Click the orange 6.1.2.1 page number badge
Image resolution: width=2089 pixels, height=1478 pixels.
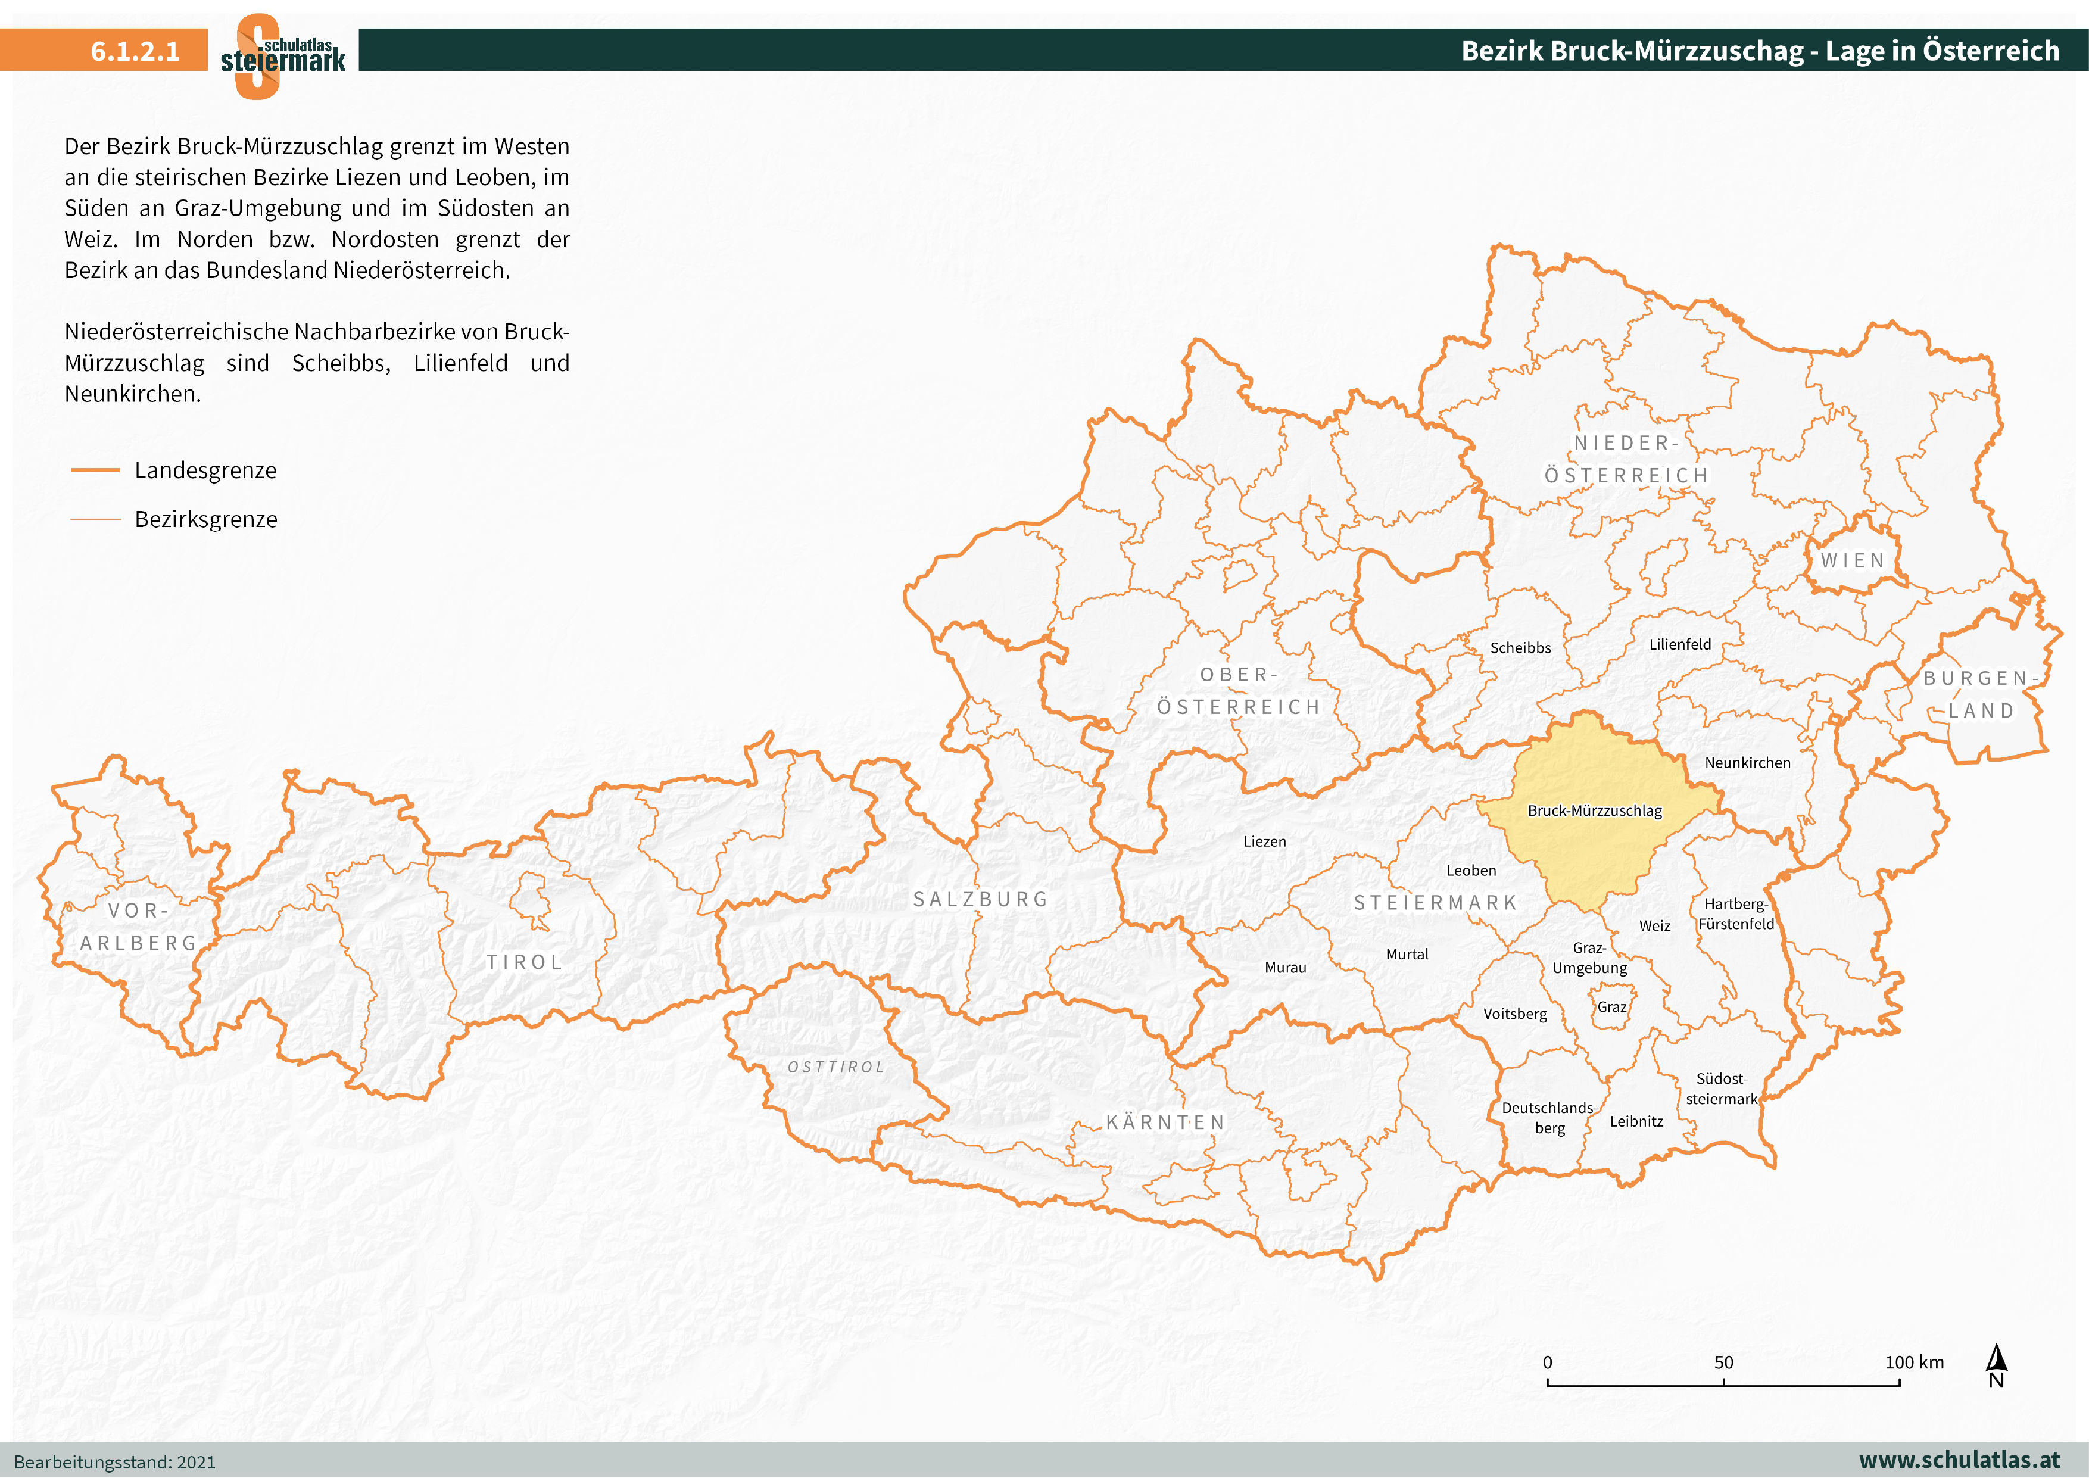(x=135, y=51)
